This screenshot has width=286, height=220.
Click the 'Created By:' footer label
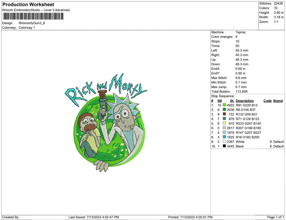pos(11,217)
